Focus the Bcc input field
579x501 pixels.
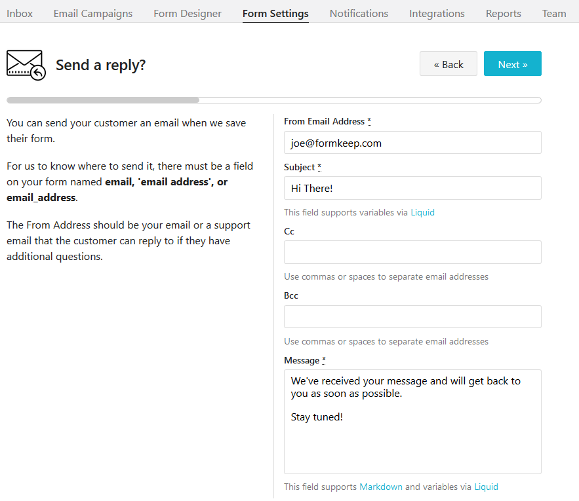pos(412,317)
